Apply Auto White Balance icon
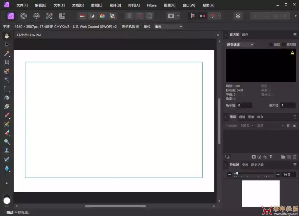 [x=112, y=16]
